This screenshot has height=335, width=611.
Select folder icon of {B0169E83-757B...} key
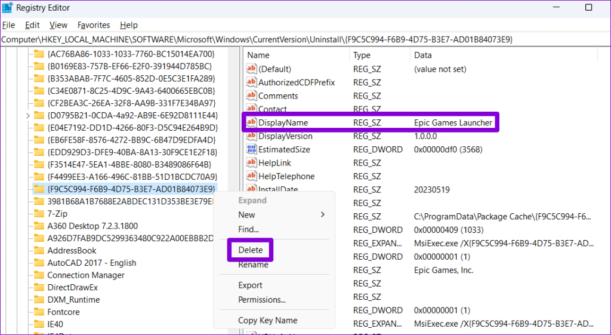(39, 66)
